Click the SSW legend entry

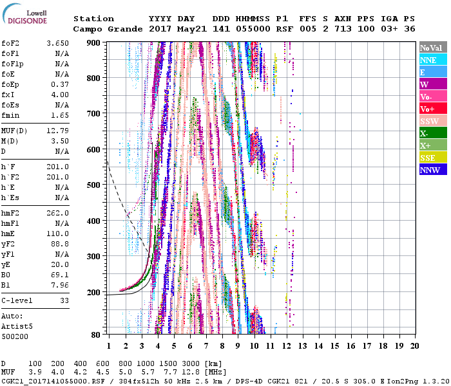coord(433,121)
